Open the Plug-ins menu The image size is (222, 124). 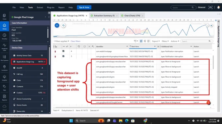pos(51,7)
